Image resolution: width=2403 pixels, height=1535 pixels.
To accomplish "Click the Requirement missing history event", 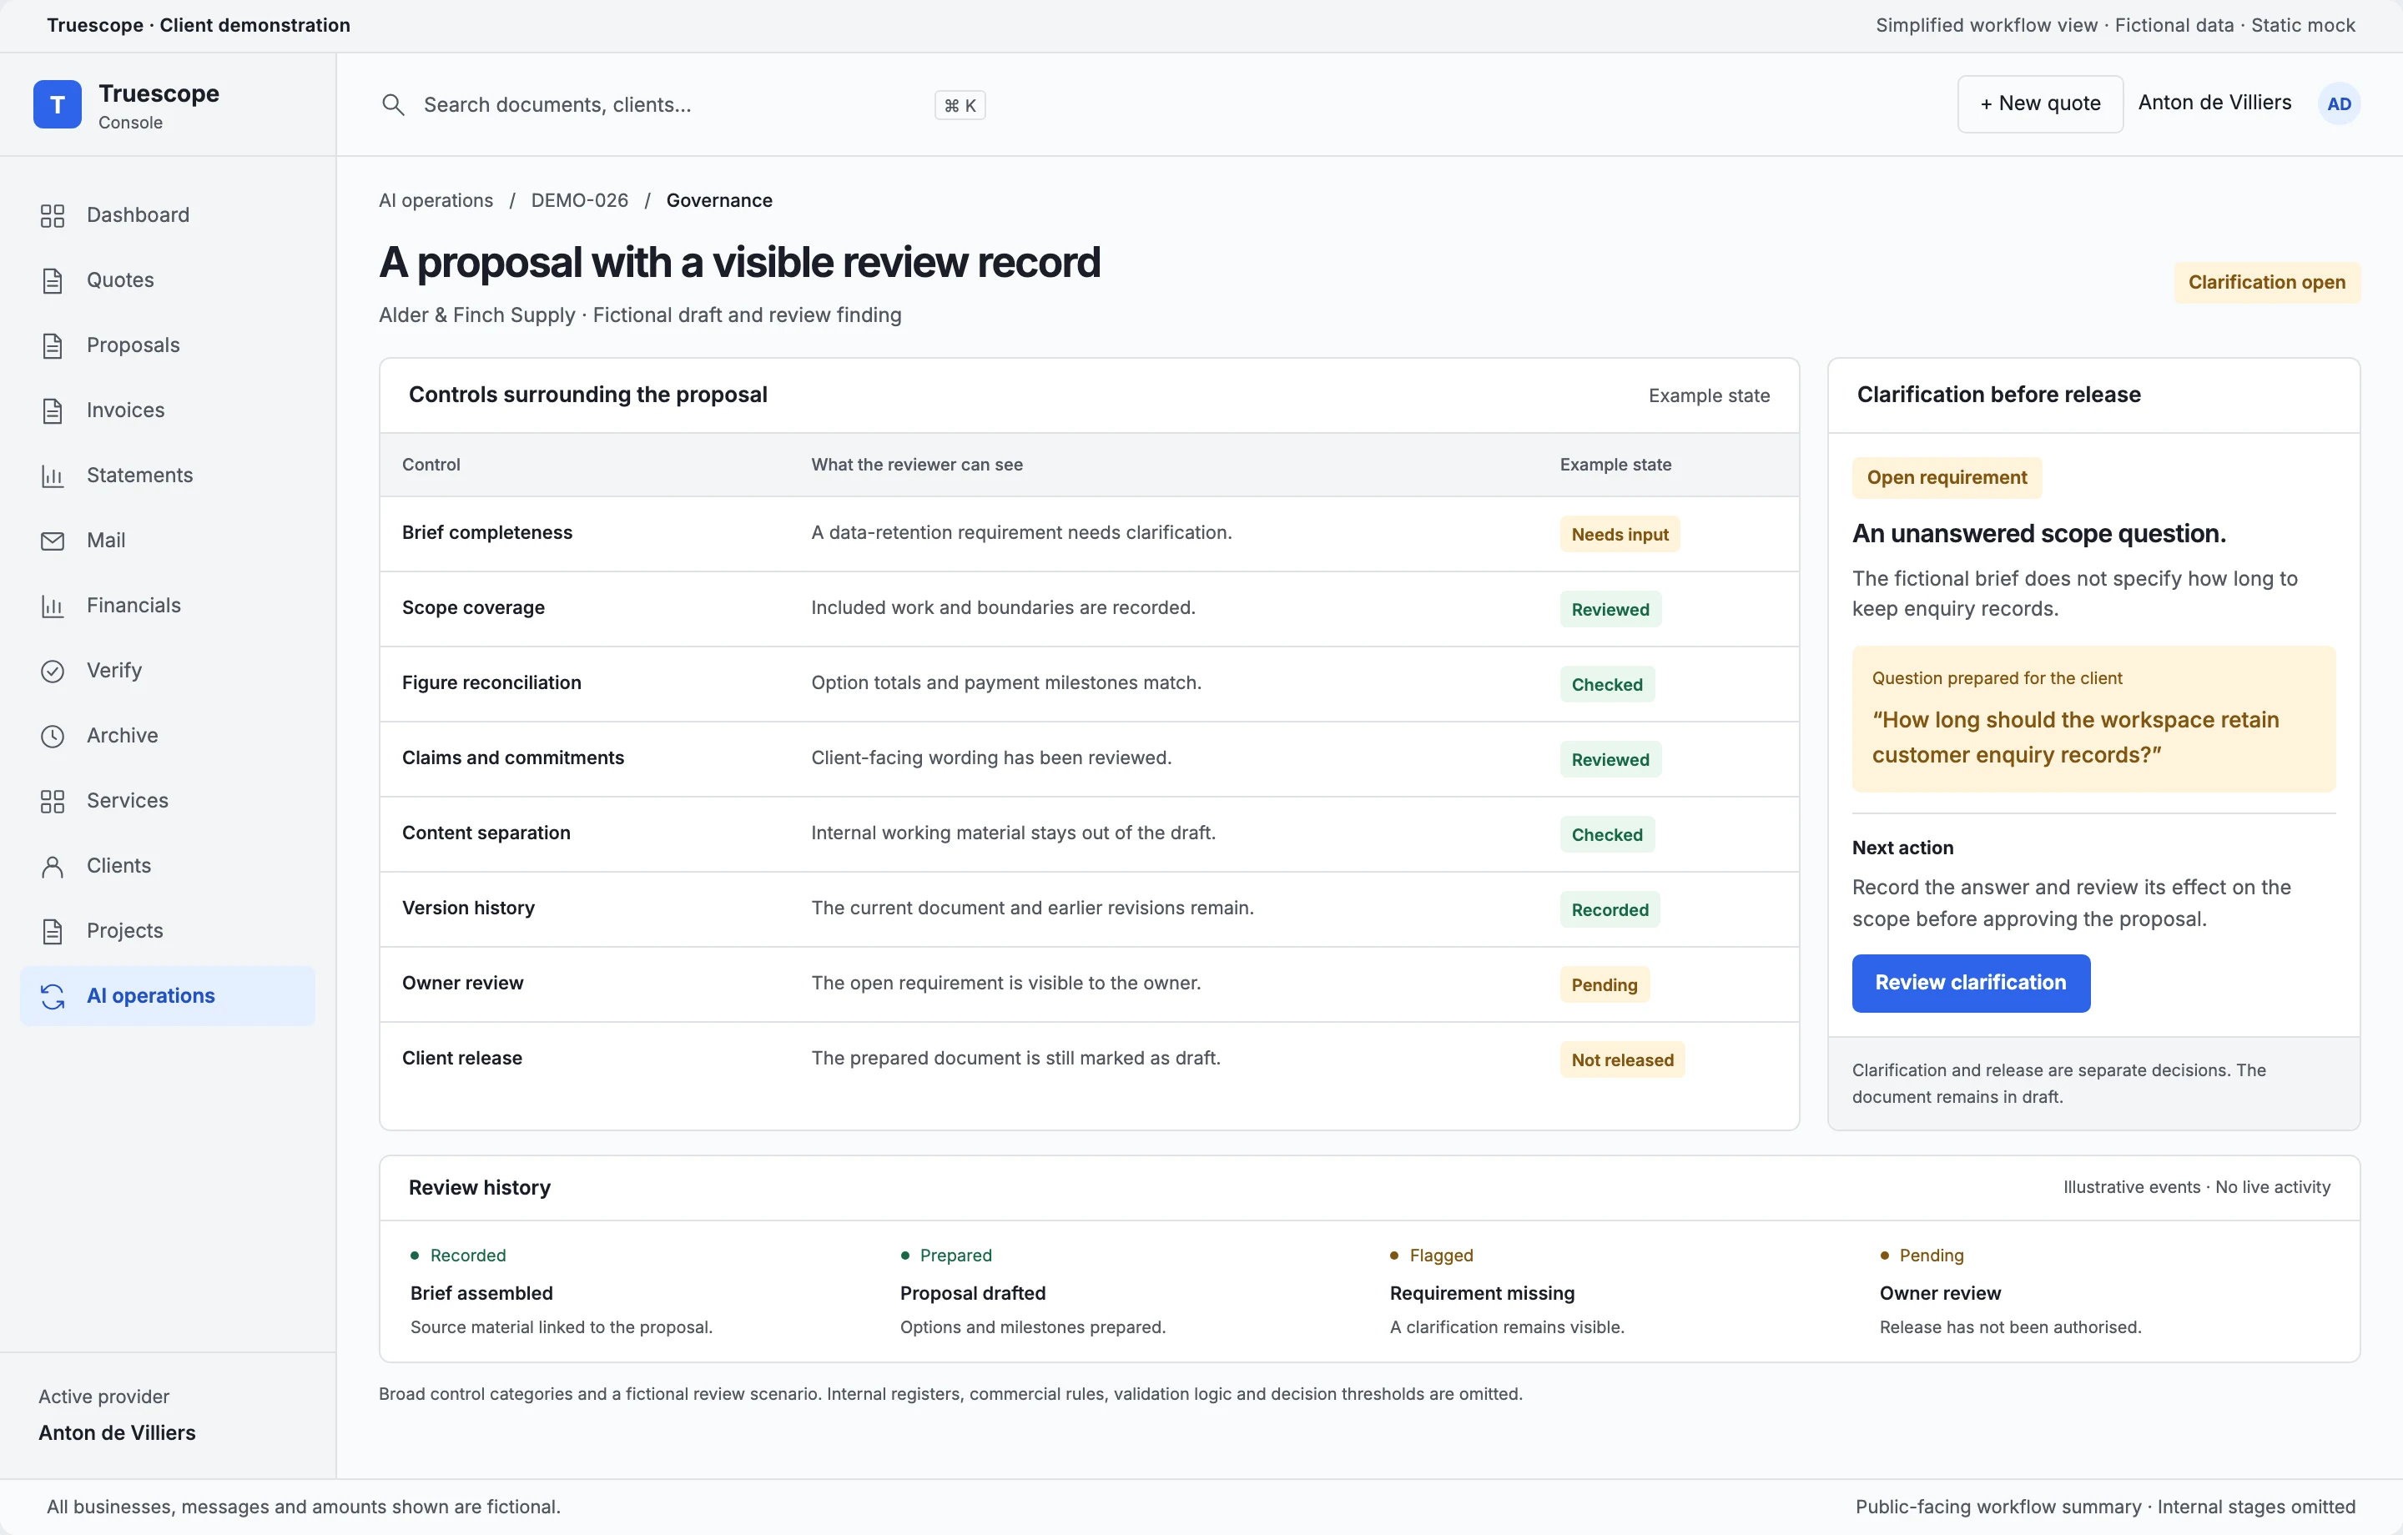I will click(x=1507, y=1291).
